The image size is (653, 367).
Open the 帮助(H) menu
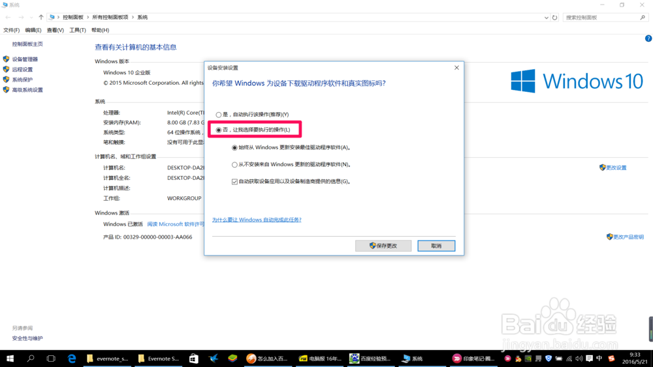(x=100, y=31)
